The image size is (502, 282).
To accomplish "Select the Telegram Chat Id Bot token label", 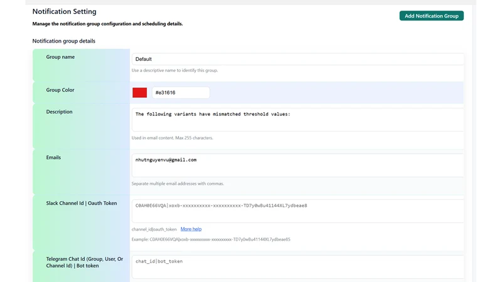I will 85,262.
